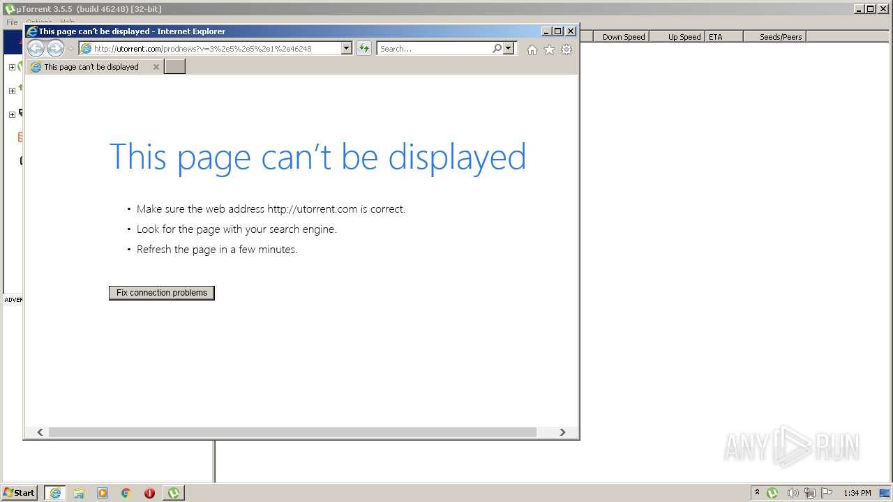Select the 'This page can't be displayed' tab
The width and height of the screenshot is (893, 502).
coord(91,67)
